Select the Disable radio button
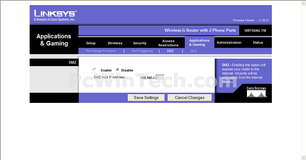The image size is (306, 160). [x=117, y=70]
